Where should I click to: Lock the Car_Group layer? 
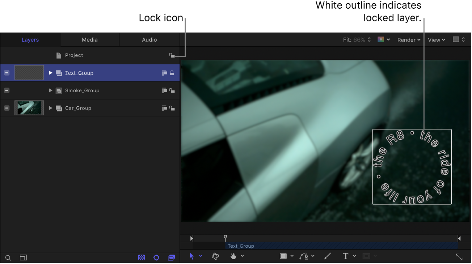pos(172,108)
